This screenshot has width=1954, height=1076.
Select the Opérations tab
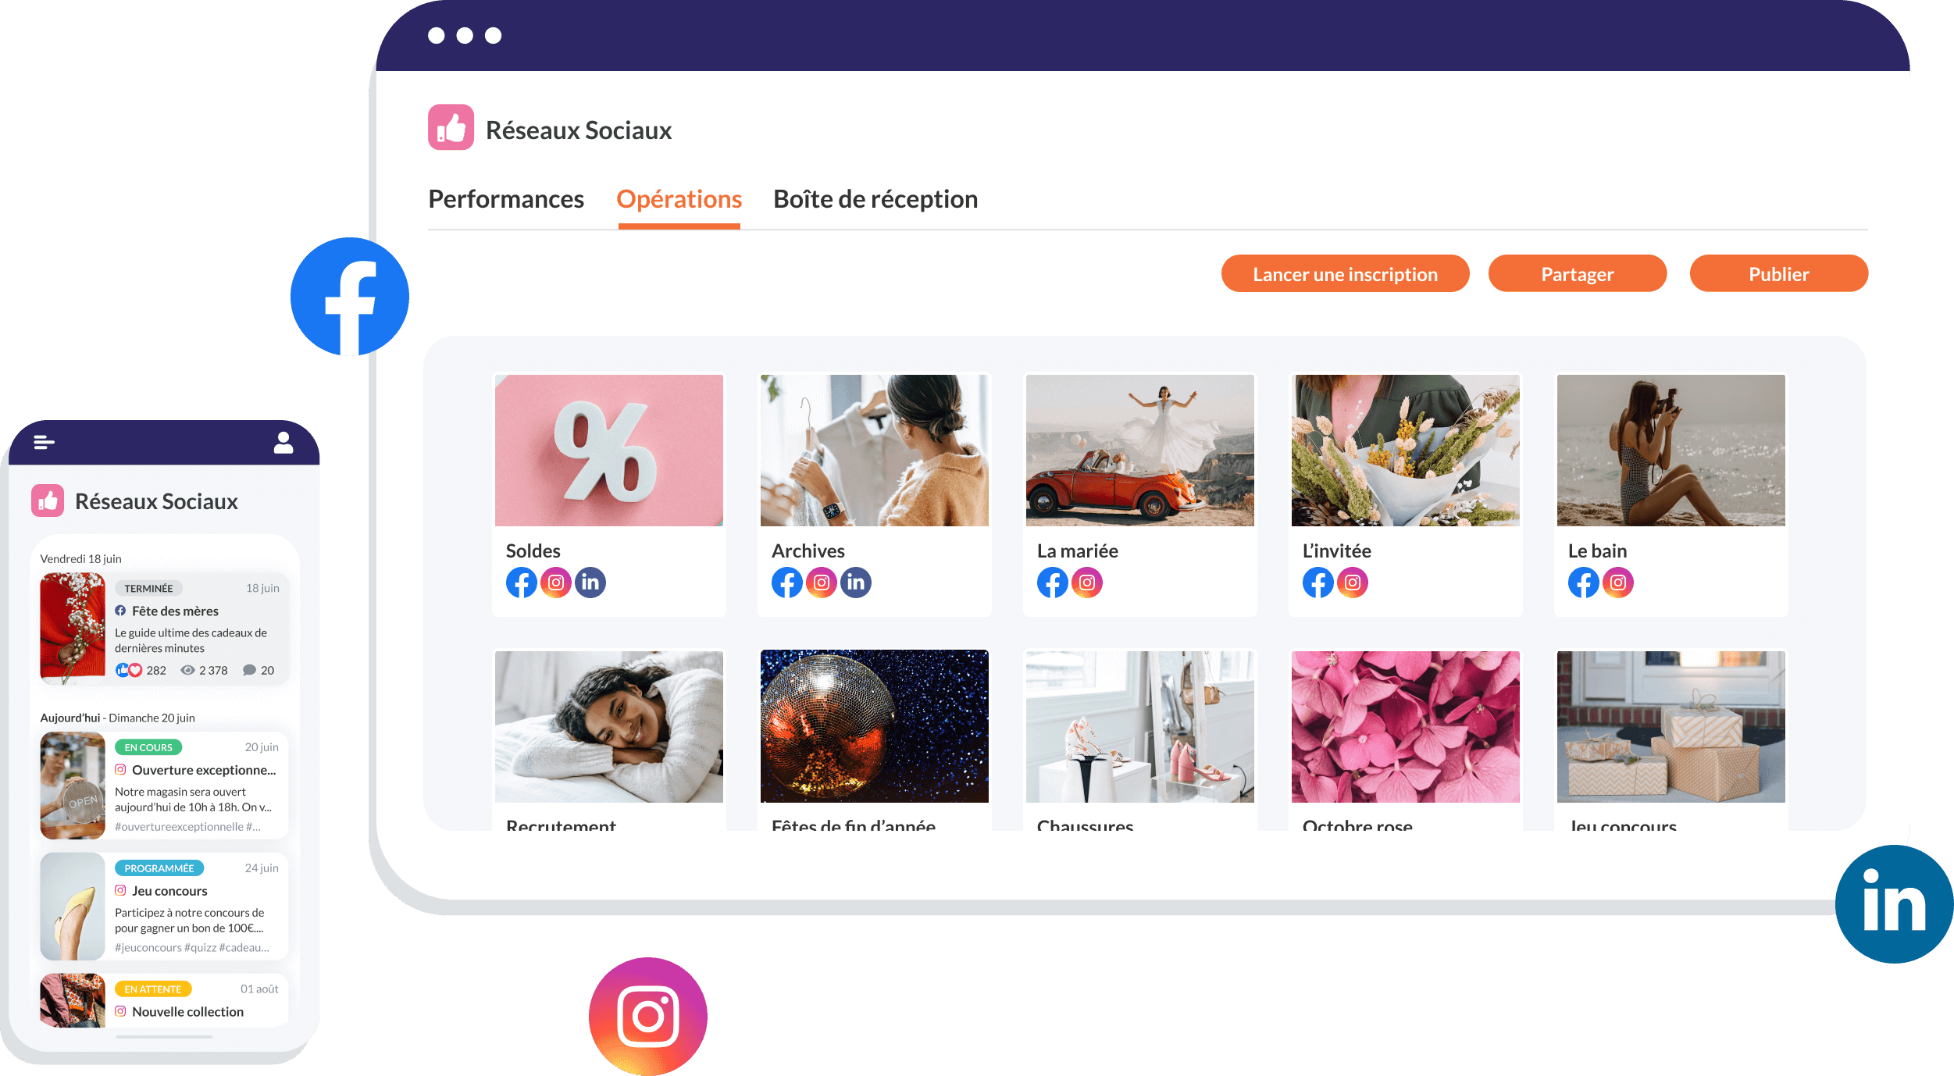pos(679,199)
